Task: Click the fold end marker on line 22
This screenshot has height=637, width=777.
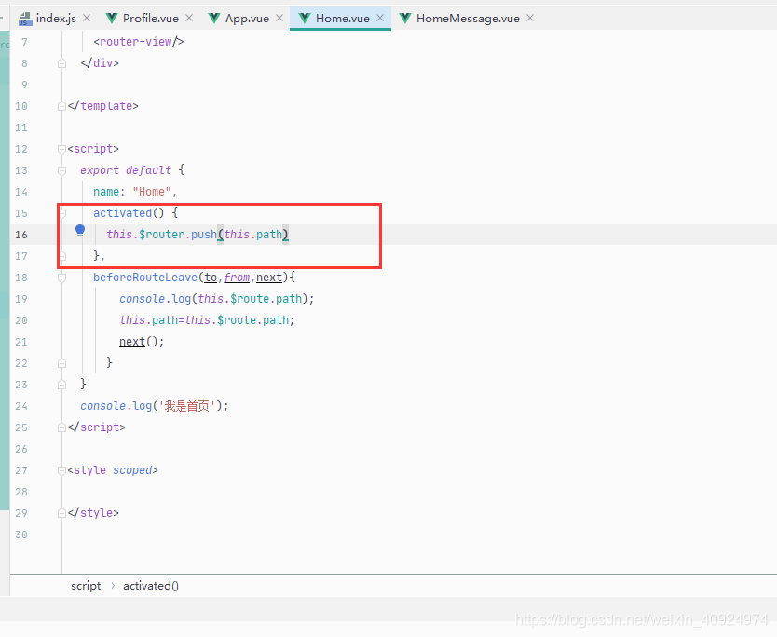Action: click(61, 363)
